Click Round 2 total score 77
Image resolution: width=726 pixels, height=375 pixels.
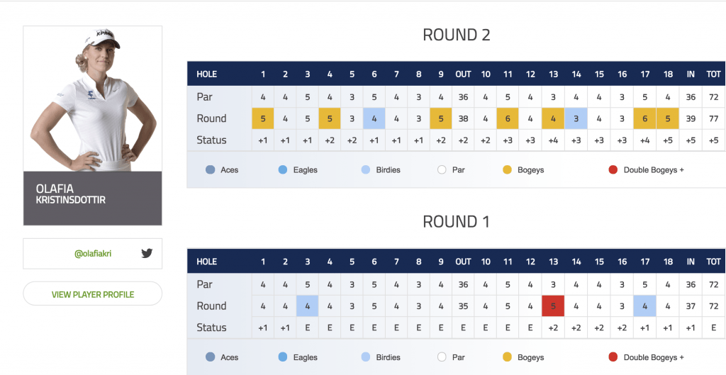coord(713,118)
